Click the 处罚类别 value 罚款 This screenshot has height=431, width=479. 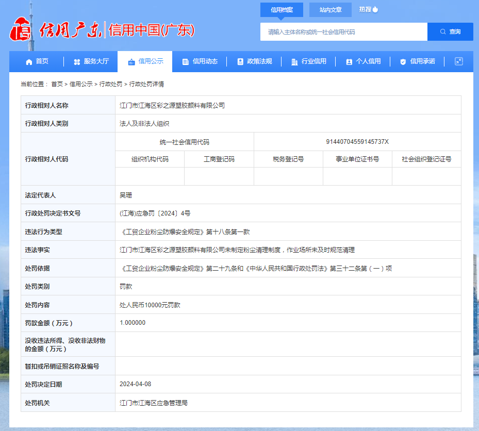126,287
